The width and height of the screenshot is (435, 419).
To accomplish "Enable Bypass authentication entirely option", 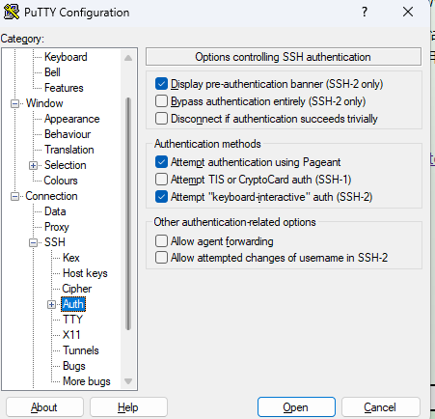I will click(161, 101).
